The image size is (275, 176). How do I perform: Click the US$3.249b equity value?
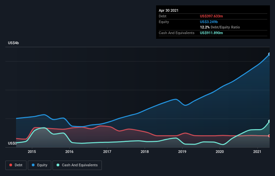click(209, 22)
